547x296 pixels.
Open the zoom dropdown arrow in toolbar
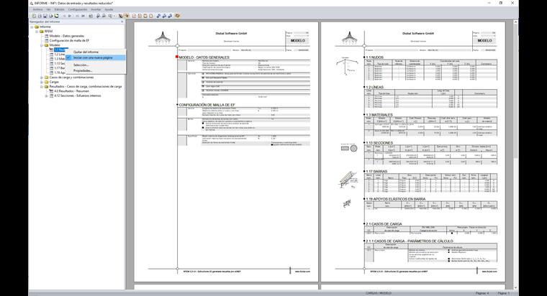point(114,16)
